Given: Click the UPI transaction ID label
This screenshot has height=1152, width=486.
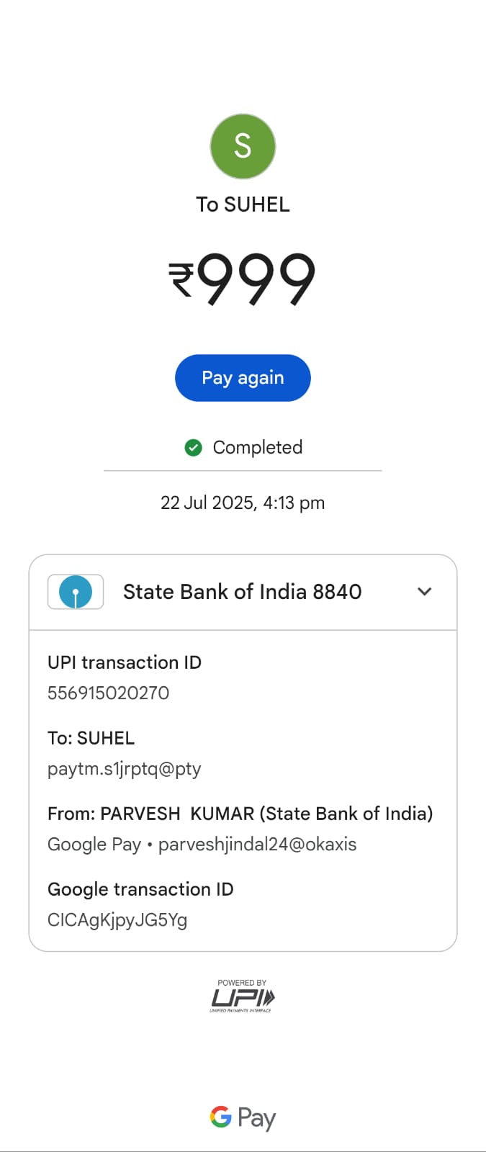Looking at the screenshot, I should click(x=125, y=662).
